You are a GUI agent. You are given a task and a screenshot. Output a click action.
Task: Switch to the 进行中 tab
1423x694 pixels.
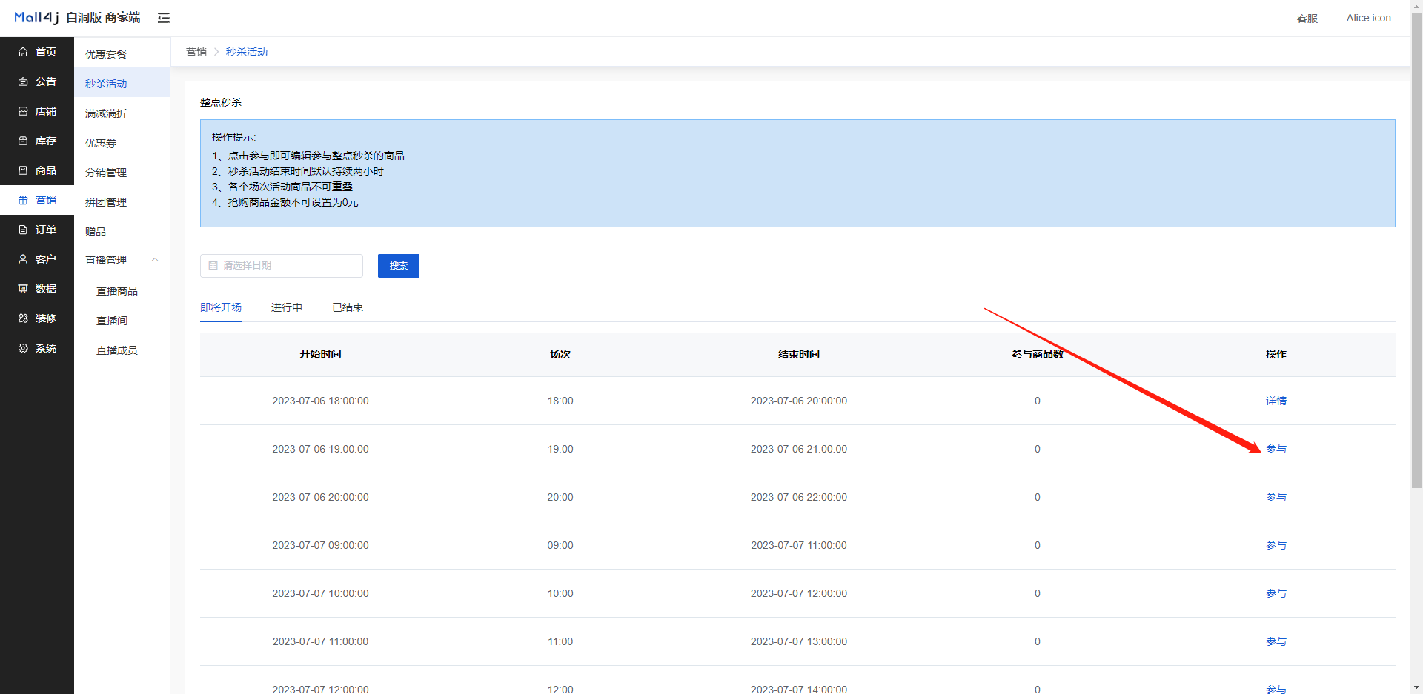(287, 307)
